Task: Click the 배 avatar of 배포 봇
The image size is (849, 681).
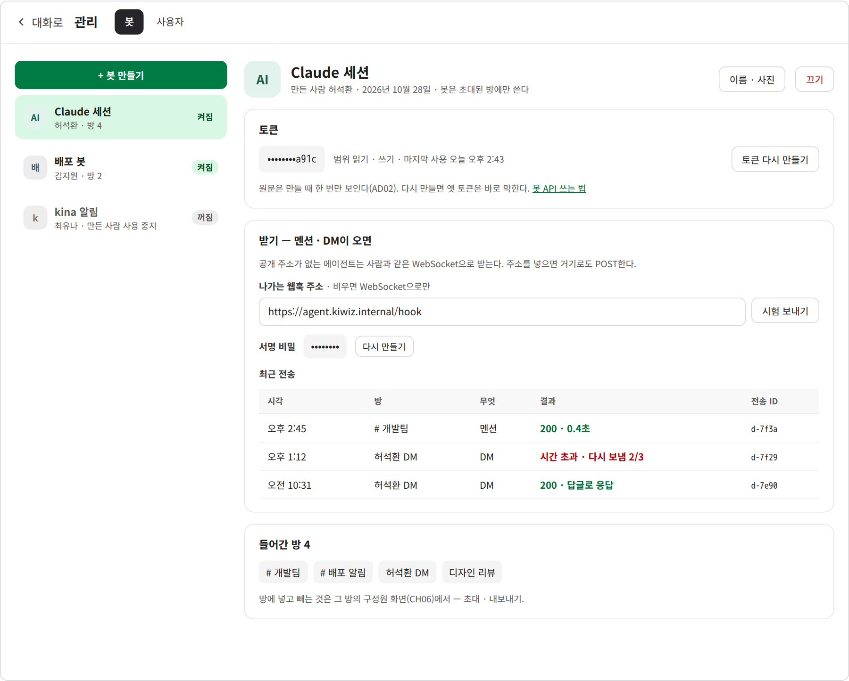Action: click(35, 167)
